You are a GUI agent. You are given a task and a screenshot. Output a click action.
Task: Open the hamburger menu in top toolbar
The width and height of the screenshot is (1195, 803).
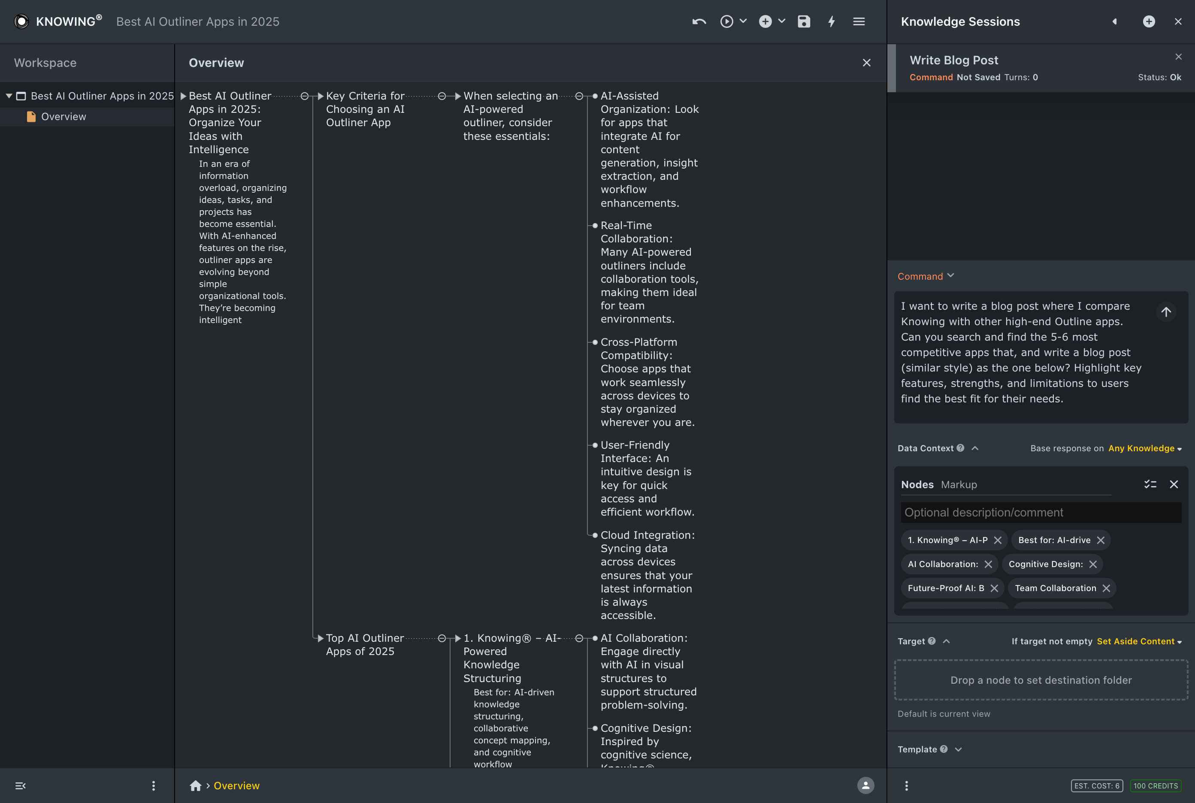click(859, 21)
